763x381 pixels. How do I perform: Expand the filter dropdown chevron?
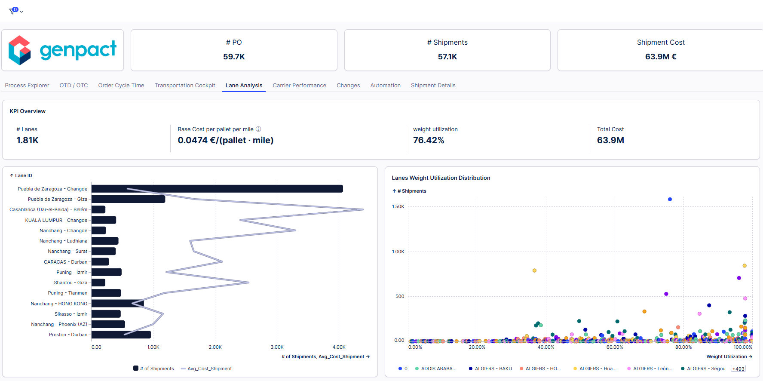[21, 12]
